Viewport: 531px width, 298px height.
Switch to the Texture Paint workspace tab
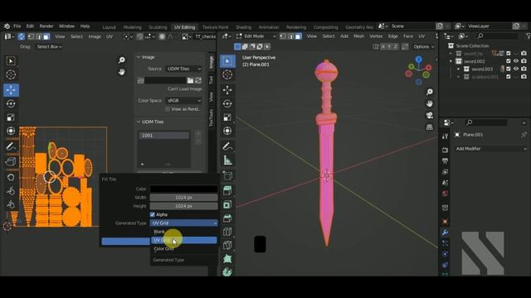click(215, 27)
